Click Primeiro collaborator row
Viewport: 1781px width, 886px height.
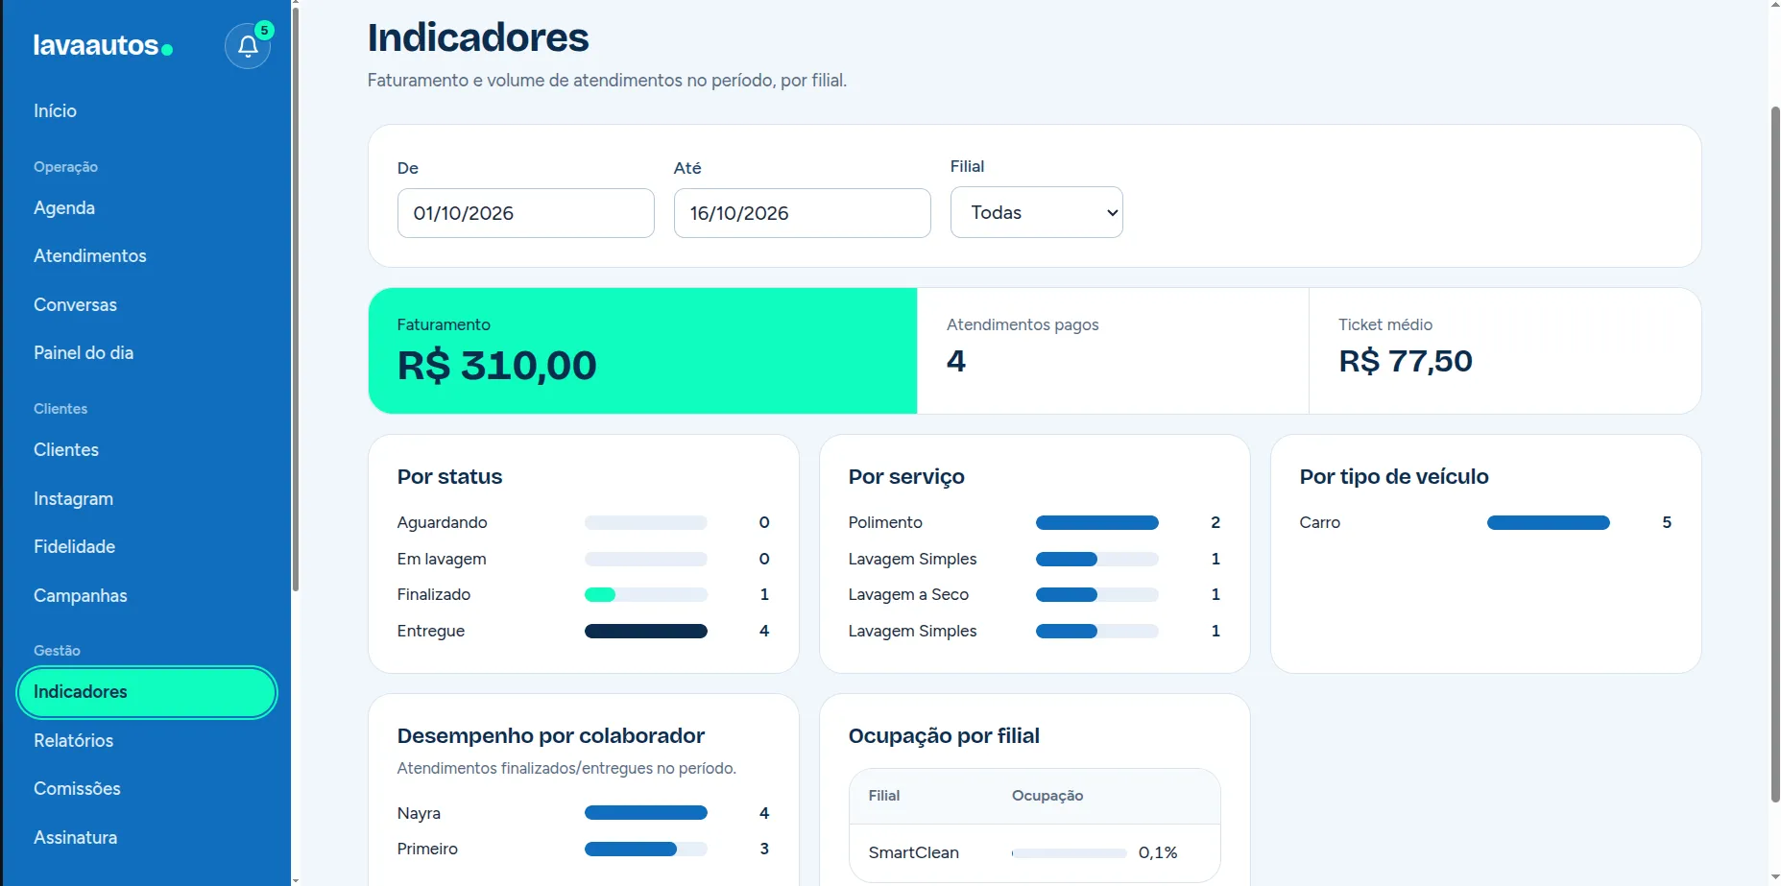coord(583,850)
